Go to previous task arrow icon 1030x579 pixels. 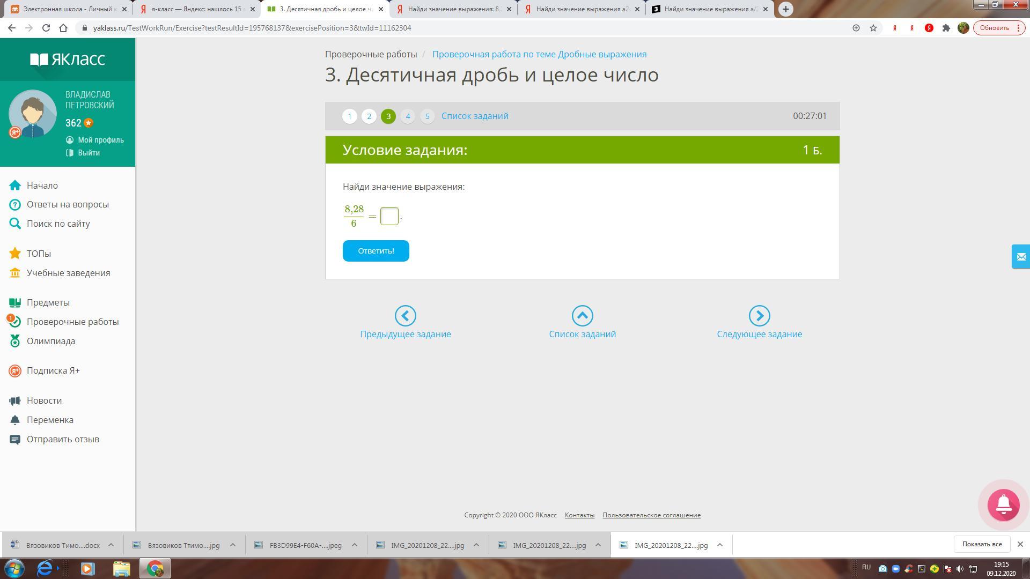(405, 316)
